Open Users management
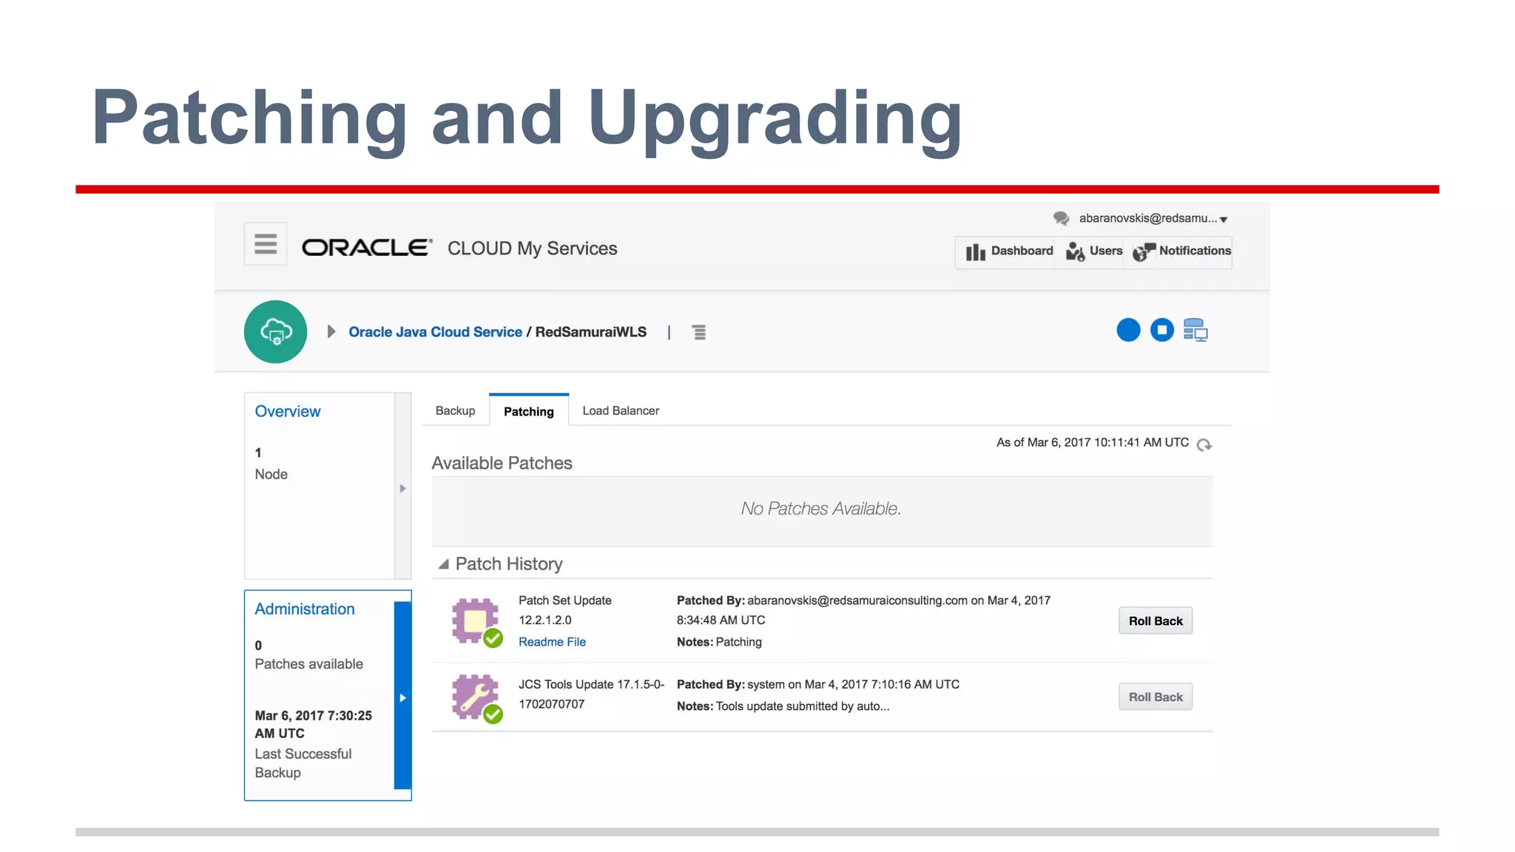The height and width of the screenshot is (852, 1515). [1093, 251]
